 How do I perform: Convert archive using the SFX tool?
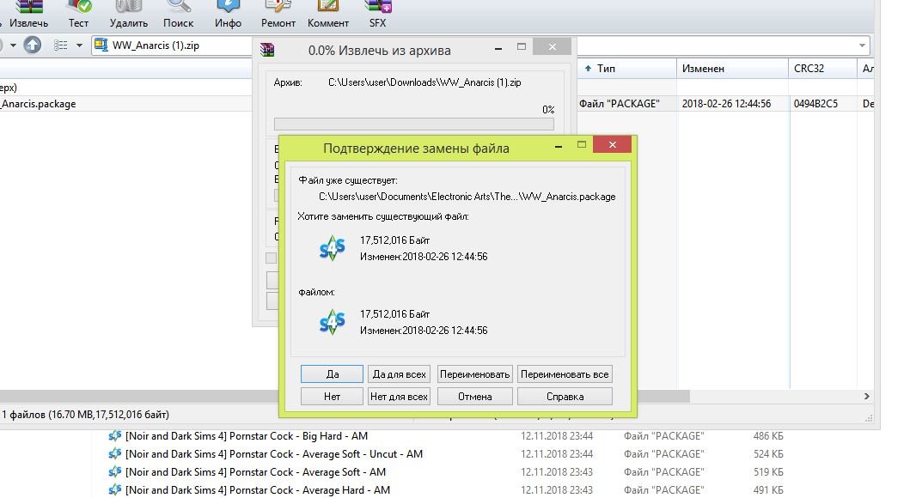378,15
